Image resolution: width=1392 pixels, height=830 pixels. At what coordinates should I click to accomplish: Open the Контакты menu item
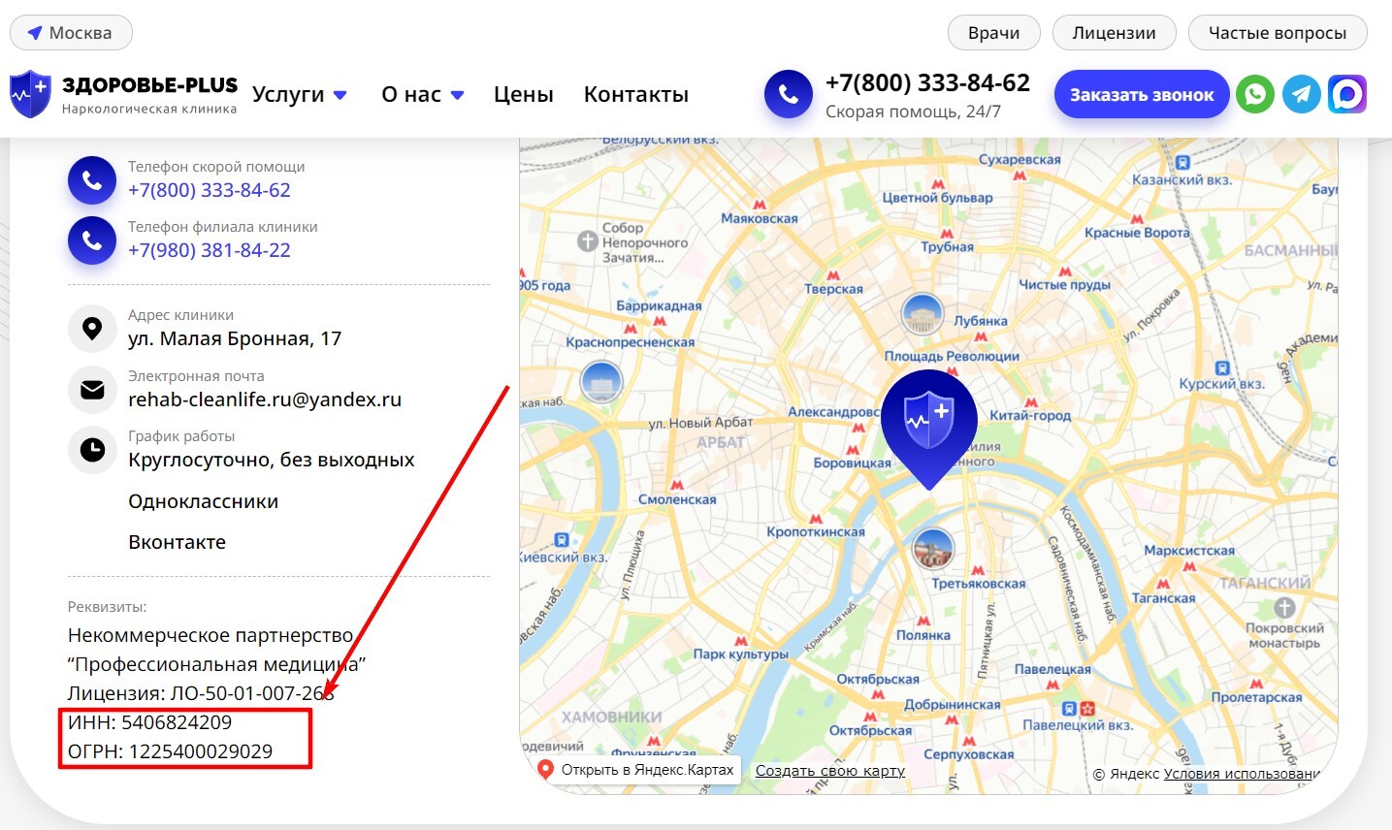pos(635,94)
